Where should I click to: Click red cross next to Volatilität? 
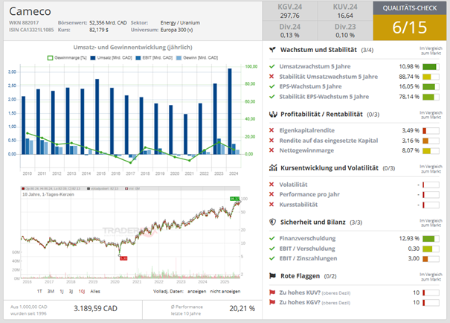271,185
